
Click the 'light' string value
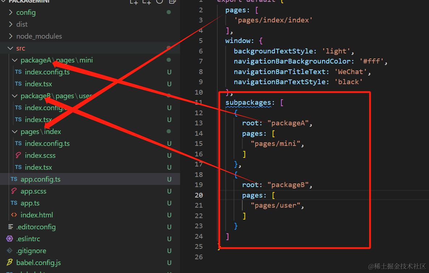click(336, 51)
